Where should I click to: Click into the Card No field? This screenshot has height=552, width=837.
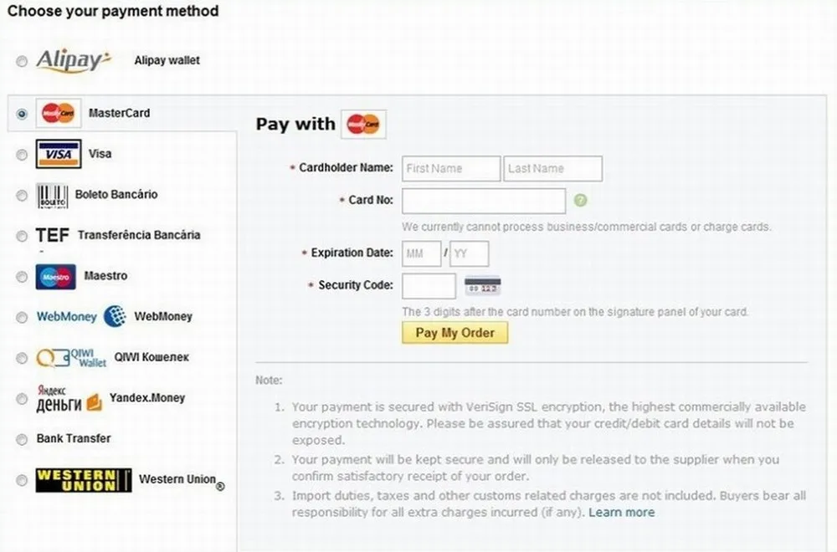tap(484, 201)
